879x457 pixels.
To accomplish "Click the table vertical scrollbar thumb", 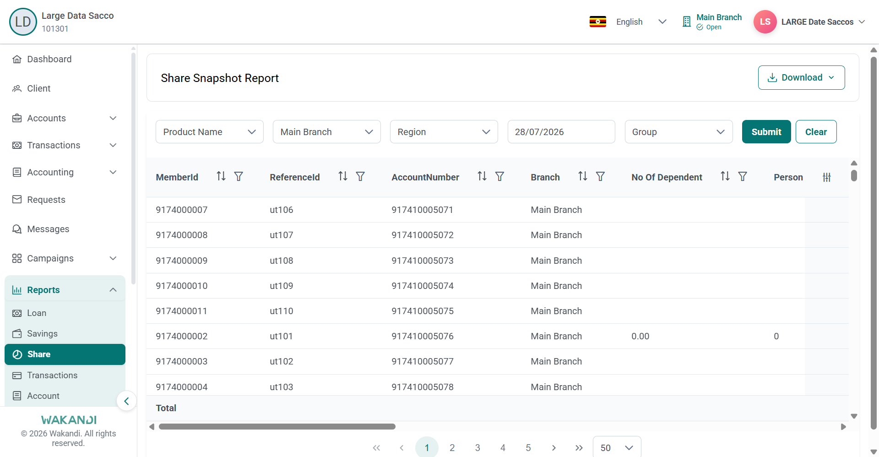I will click(854, 175).
